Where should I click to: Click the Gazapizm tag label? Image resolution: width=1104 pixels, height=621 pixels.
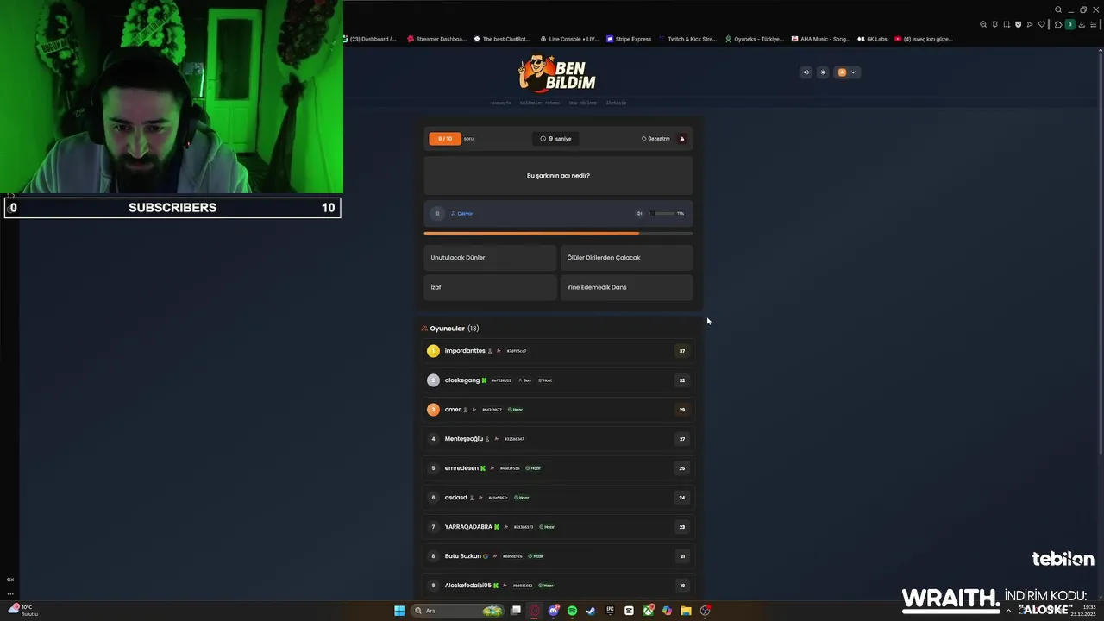tap(655, 139)
